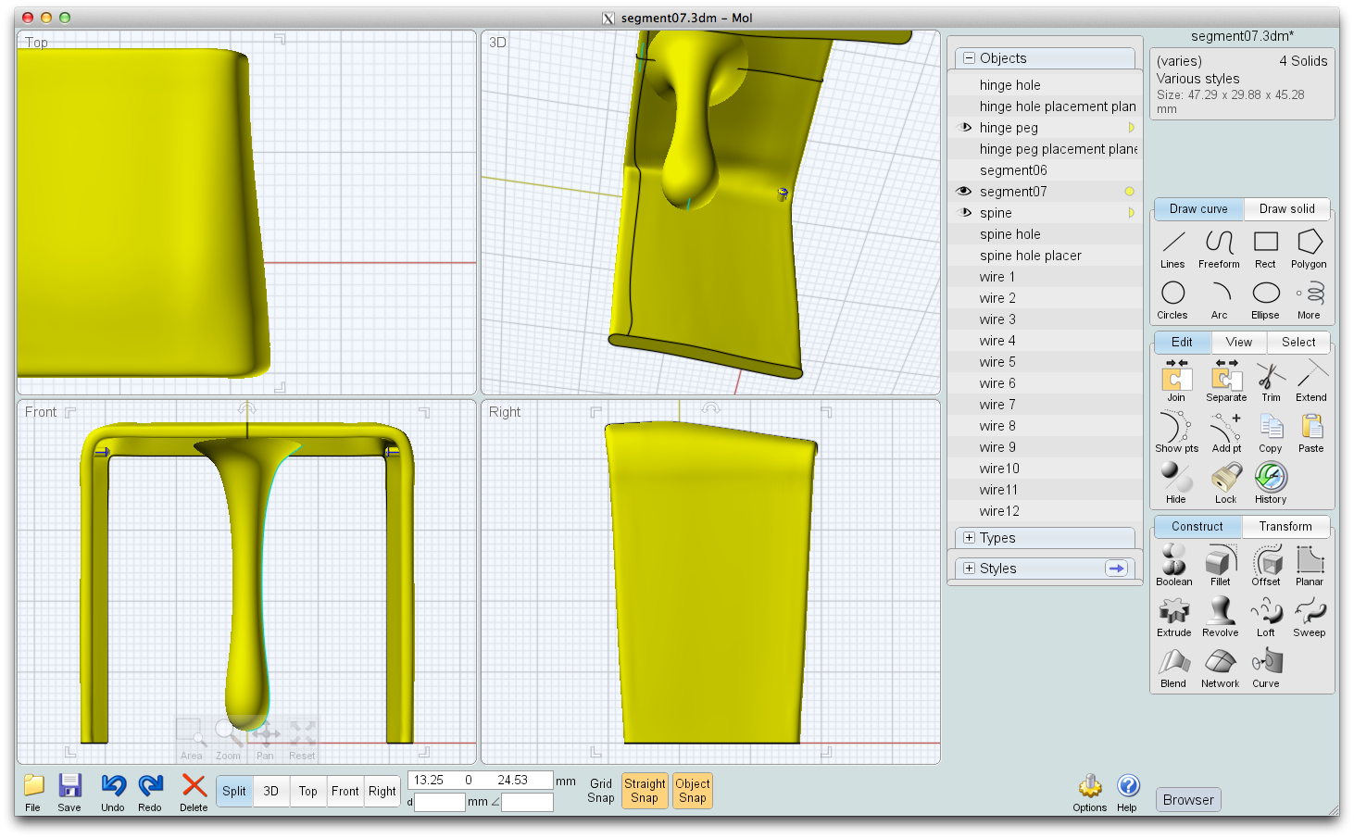Viewport: 1354px width, 838px height.
Task: Choose the Extend tool
Action: (x=1311, y=381)
